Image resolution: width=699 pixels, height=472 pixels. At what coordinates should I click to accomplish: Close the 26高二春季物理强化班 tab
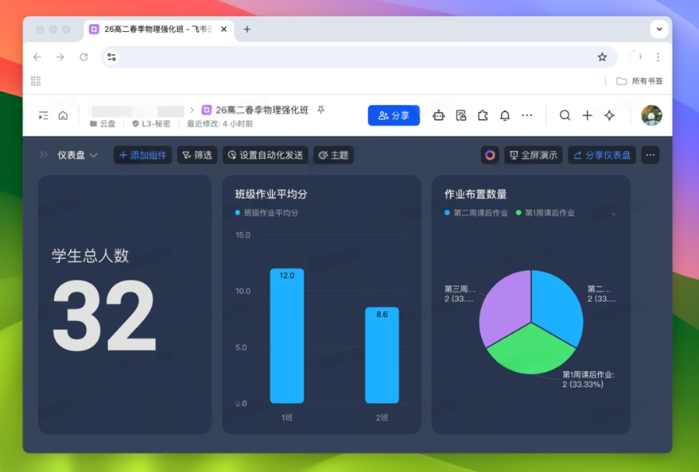click(224, 29)
